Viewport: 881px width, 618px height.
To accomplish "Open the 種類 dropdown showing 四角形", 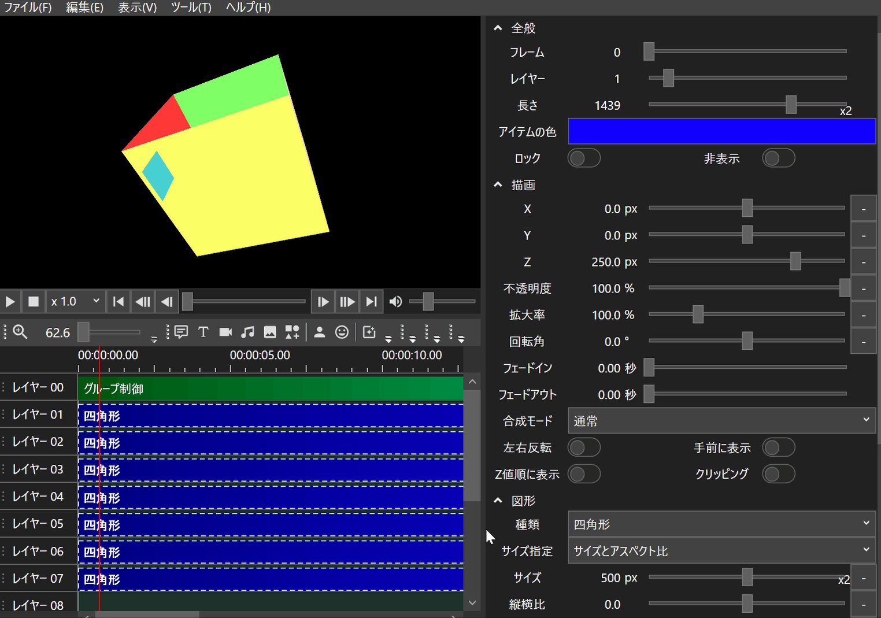I will coord(721,524).
